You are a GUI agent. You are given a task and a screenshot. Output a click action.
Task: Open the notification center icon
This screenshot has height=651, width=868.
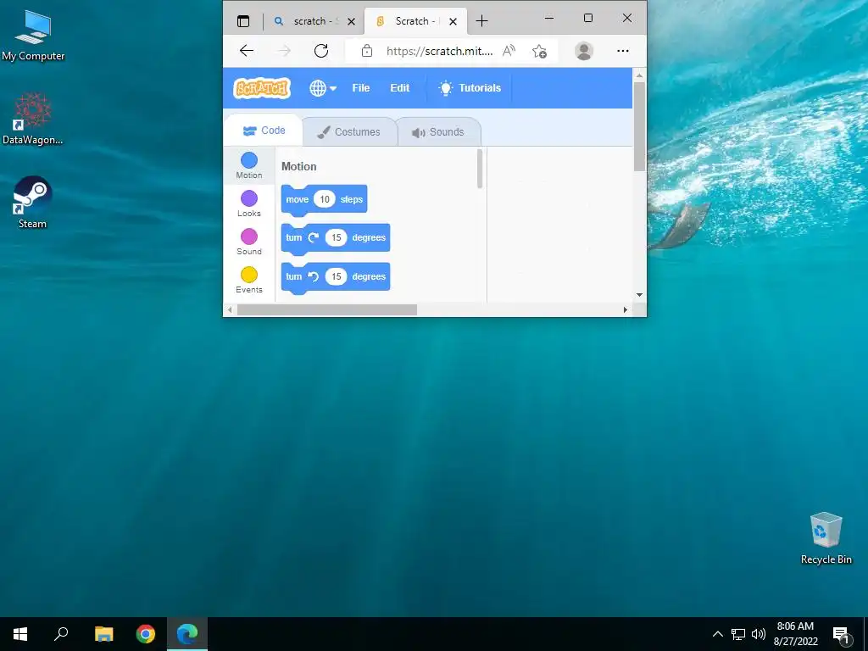pyautogui.click(x=842, y=634)
